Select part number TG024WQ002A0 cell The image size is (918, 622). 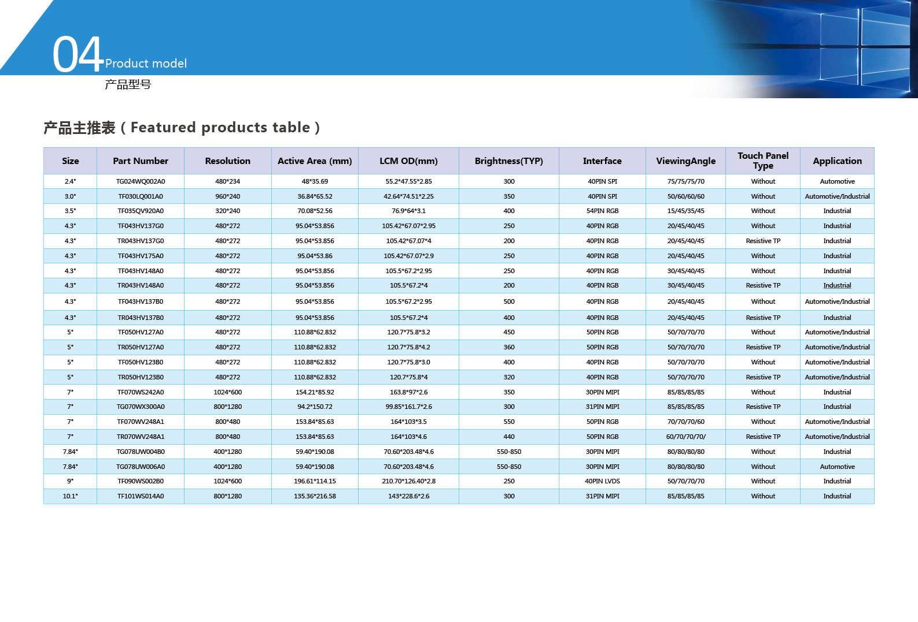(x=141, y=181)
